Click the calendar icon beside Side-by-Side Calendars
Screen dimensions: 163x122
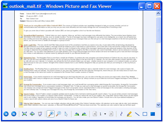[x=21, y=104]
